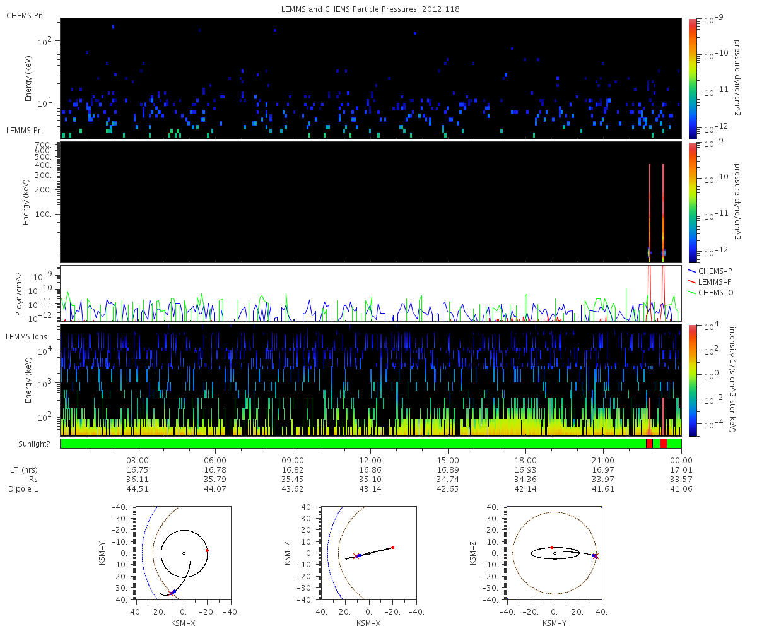This screenshot has height=631, width=757.
Task: Click the 12:00 time axis label
Action: pyautogui.click(x=370, y=460)
